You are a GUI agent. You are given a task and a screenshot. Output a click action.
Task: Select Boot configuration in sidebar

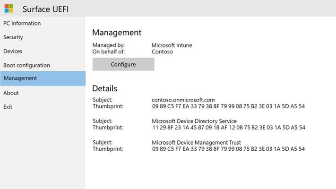click(26, 65)
